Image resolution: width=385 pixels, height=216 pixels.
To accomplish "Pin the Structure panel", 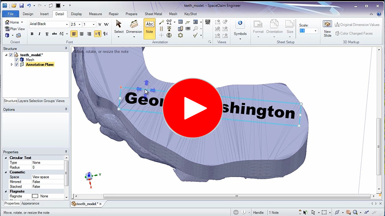I will (66, 48).
